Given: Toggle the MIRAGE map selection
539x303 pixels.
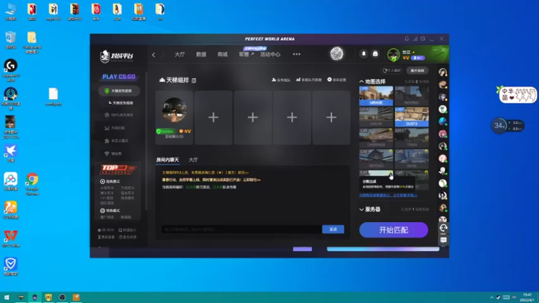Looking at the screenshot, I should 376,96.
